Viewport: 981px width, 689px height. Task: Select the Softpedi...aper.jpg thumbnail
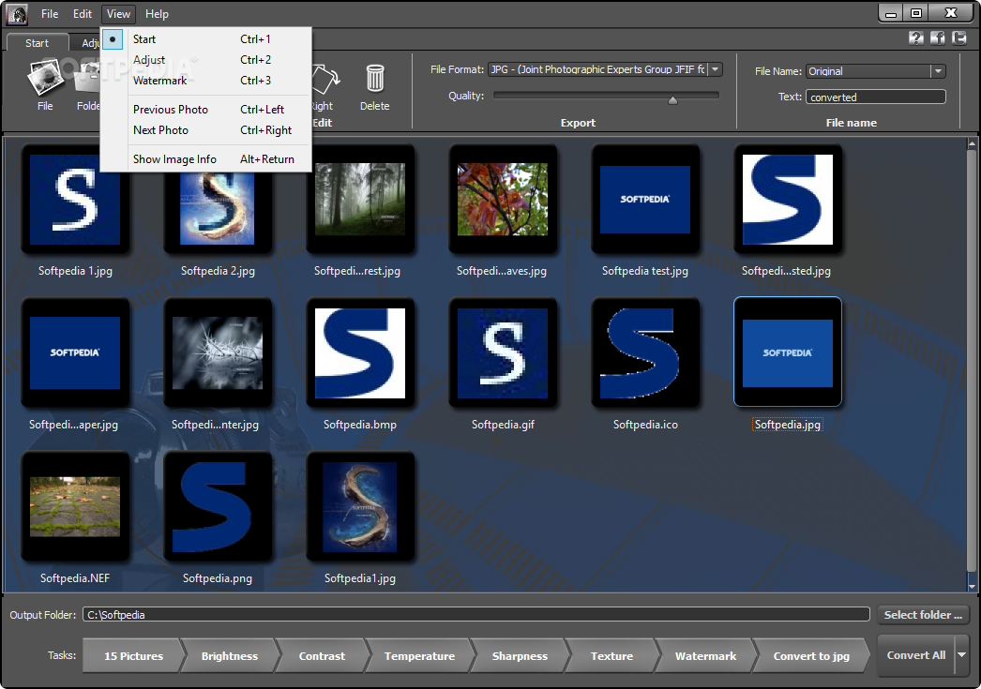(x=75, y=352)
